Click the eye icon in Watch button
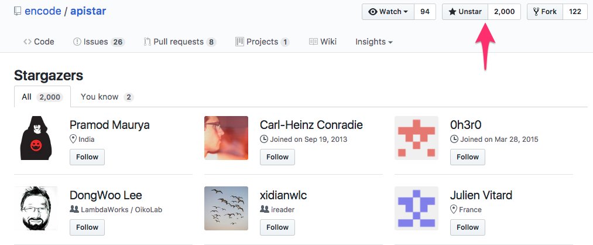 pos(373,12)
